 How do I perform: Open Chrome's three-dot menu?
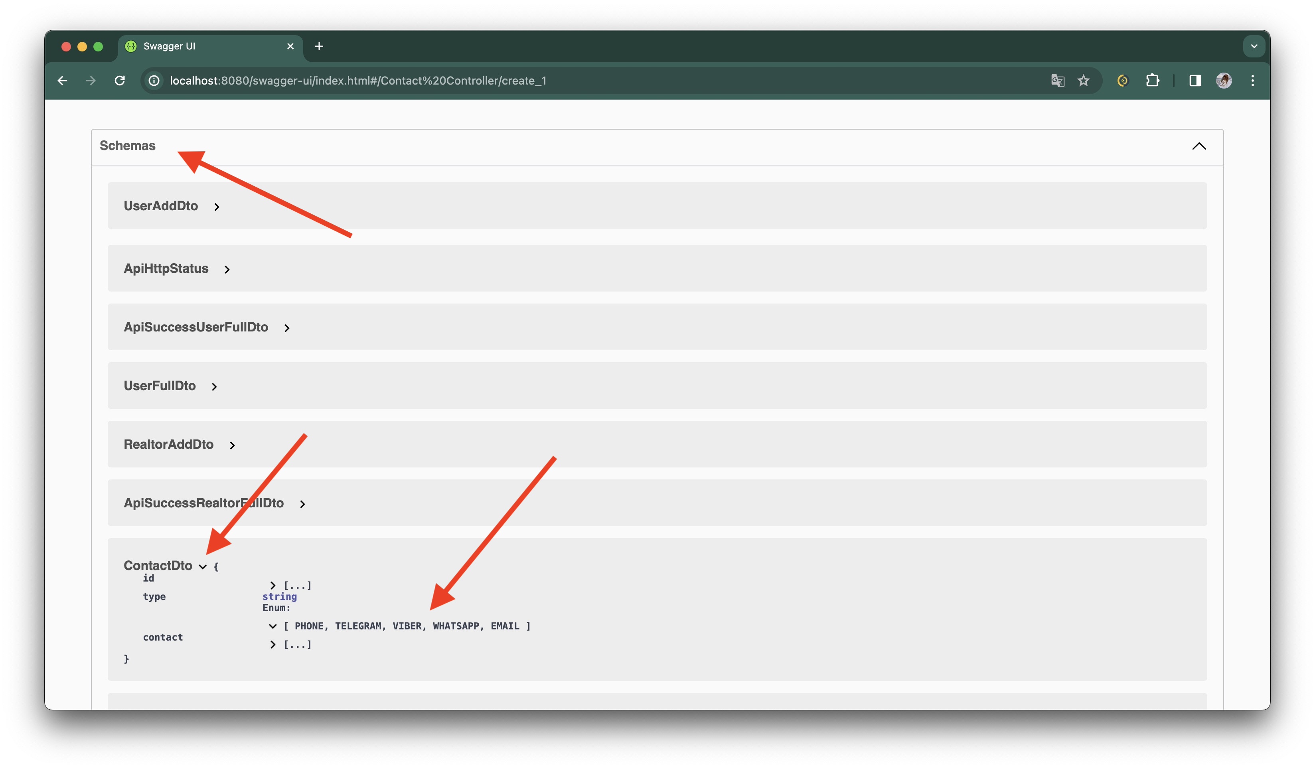click(1252, 80)
